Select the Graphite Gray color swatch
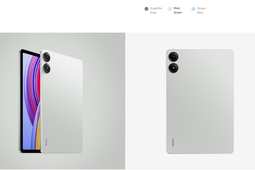The image size is (255, 170). (146, 9)
